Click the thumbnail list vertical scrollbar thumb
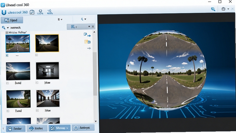 click(x=95, y=74)
